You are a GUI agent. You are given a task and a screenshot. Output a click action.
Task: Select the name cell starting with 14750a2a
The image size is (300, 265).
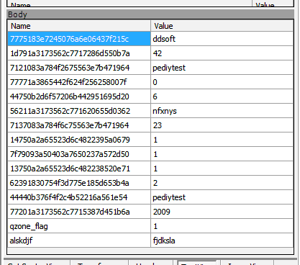79,140
